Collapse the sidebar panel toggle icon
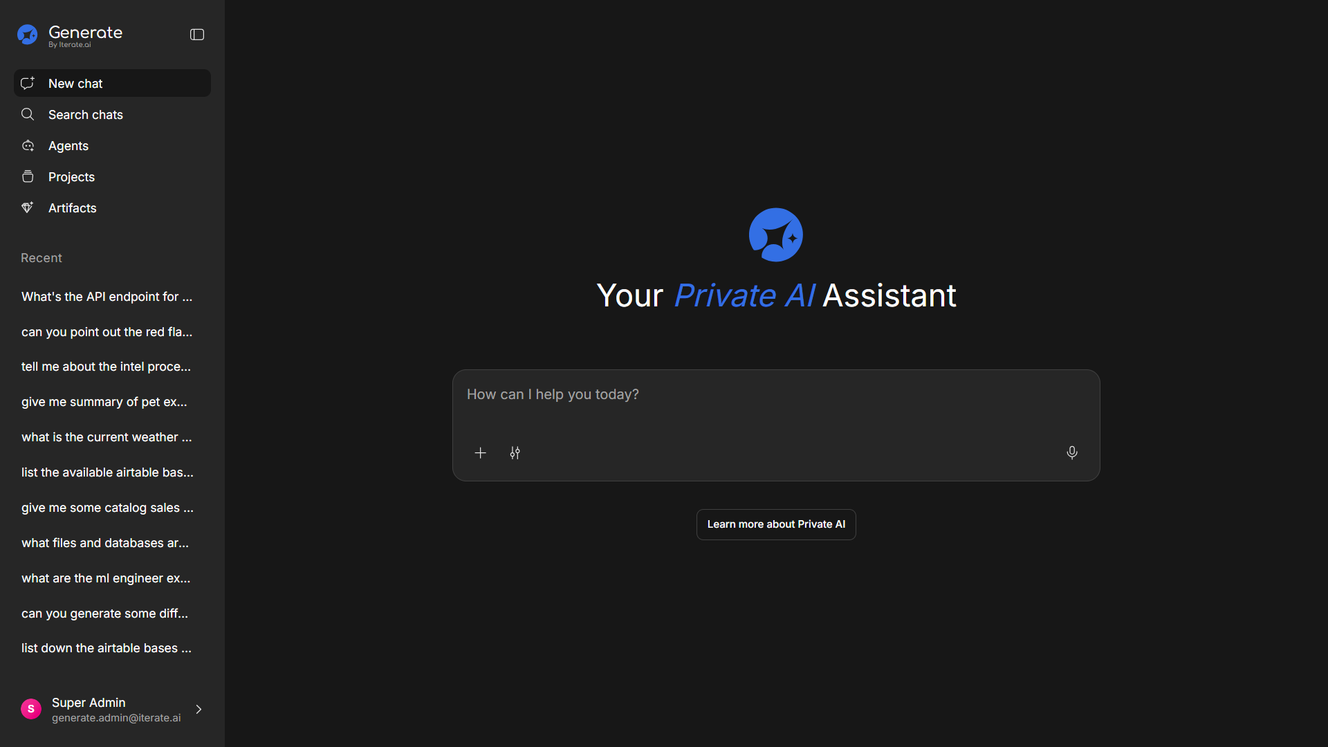The height and width of the screenshot is (747, 1328). 197,35
